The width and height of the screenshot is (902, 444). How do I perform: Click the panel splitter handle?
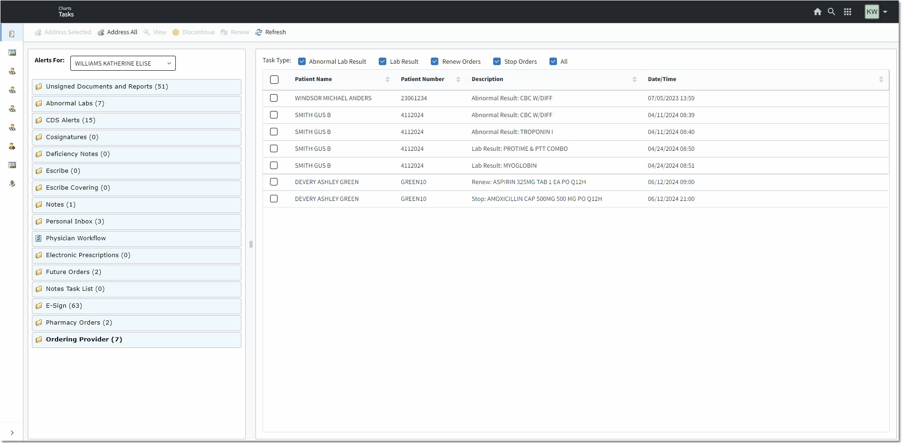tap(251, 244)
